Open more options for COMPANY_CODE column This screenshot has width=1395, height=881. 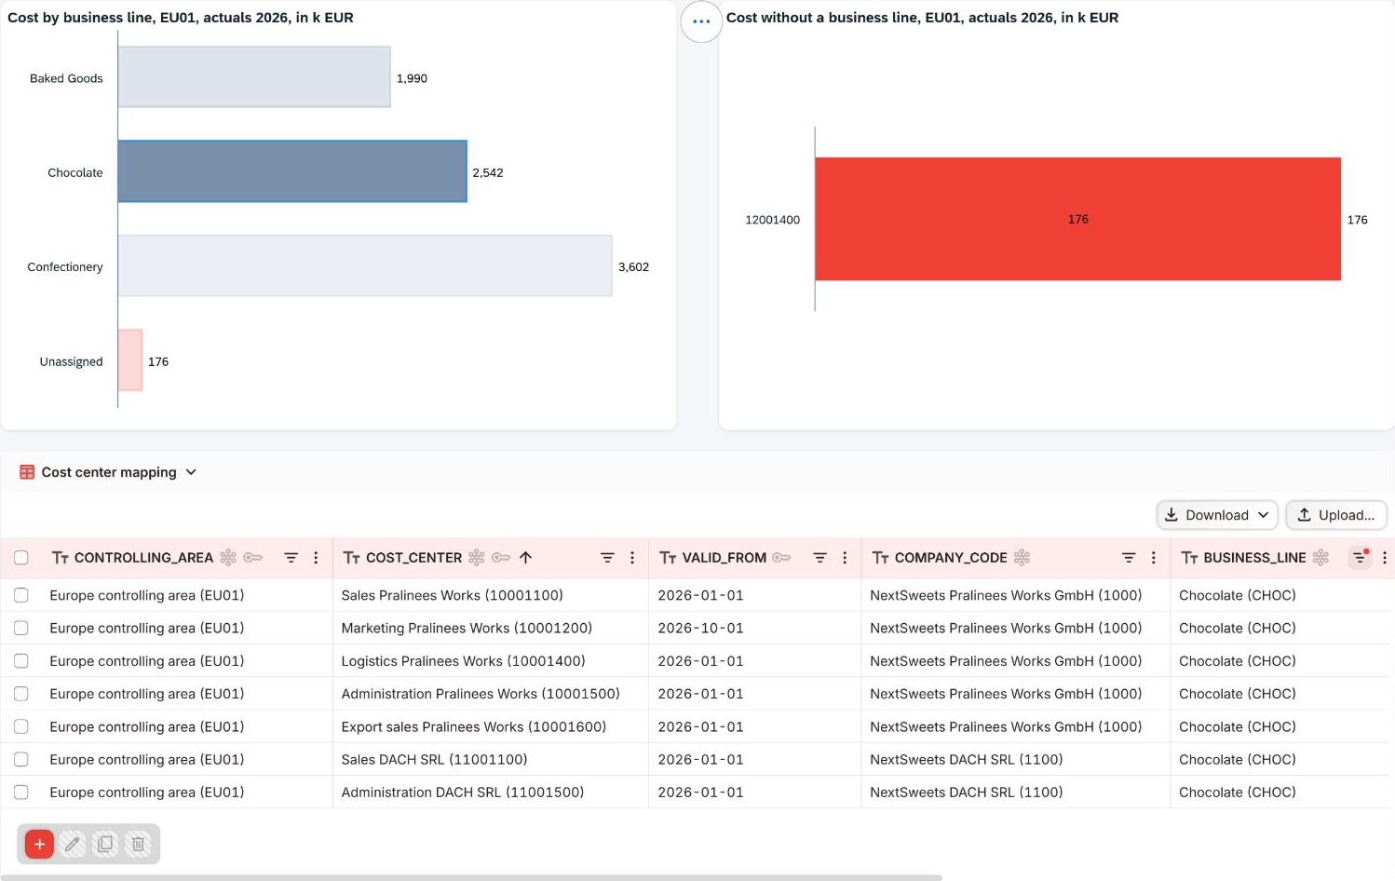pos(1154,558)
